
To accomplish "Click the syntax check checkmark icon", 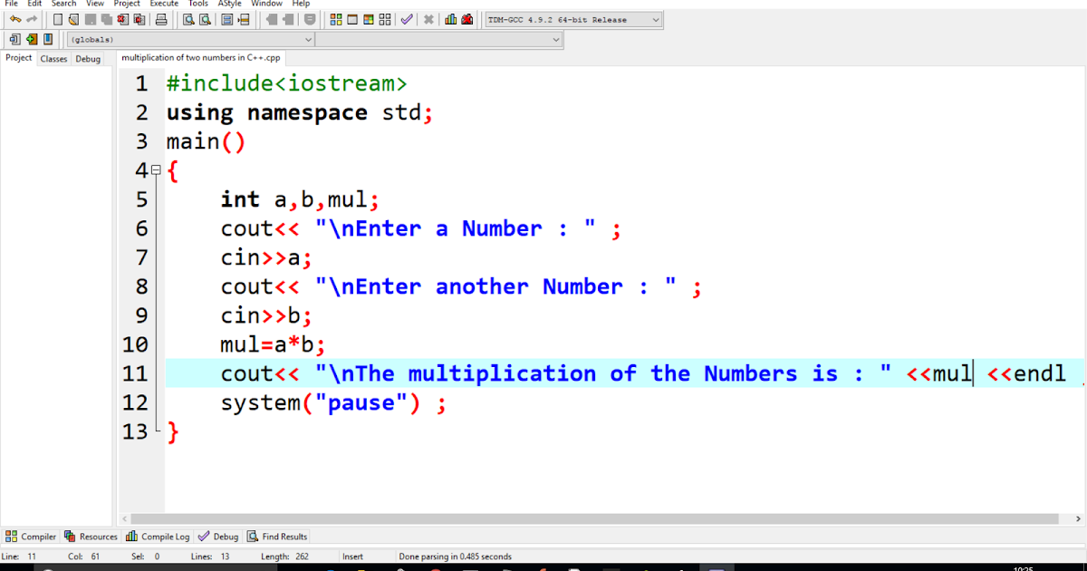I will tap(407, 19).
